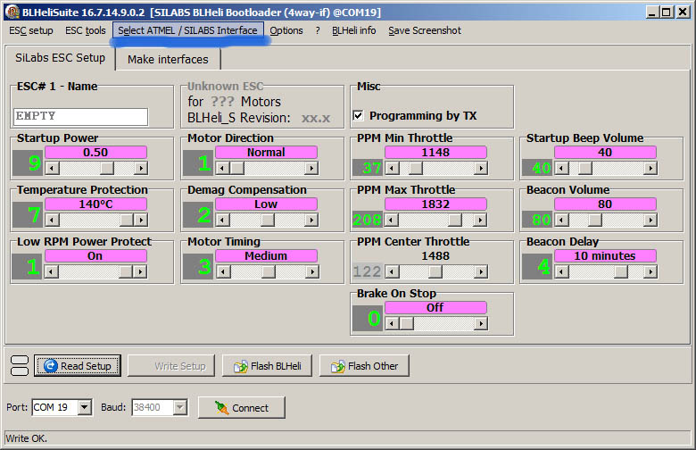Click the Flash Other chip icon
696x450 pixels.
pos(338,366)
